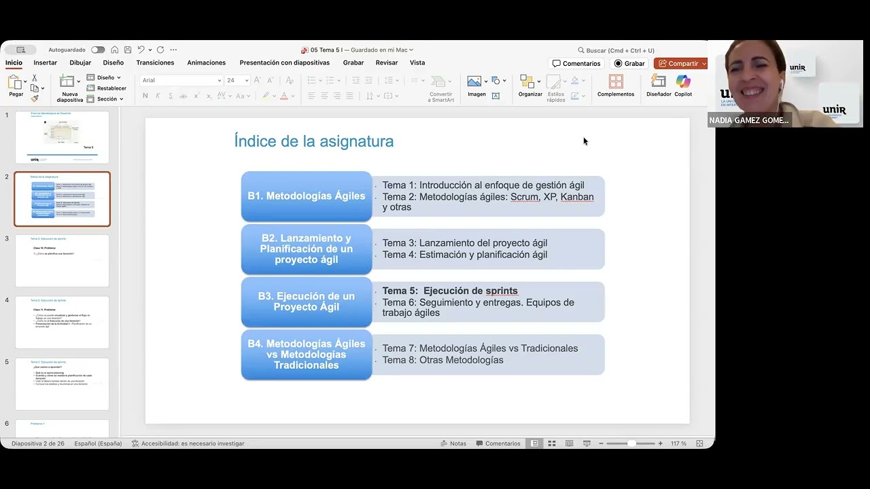Open the Revisar tab
Viewport: 870px width, 489px height.
coord(387,62)
